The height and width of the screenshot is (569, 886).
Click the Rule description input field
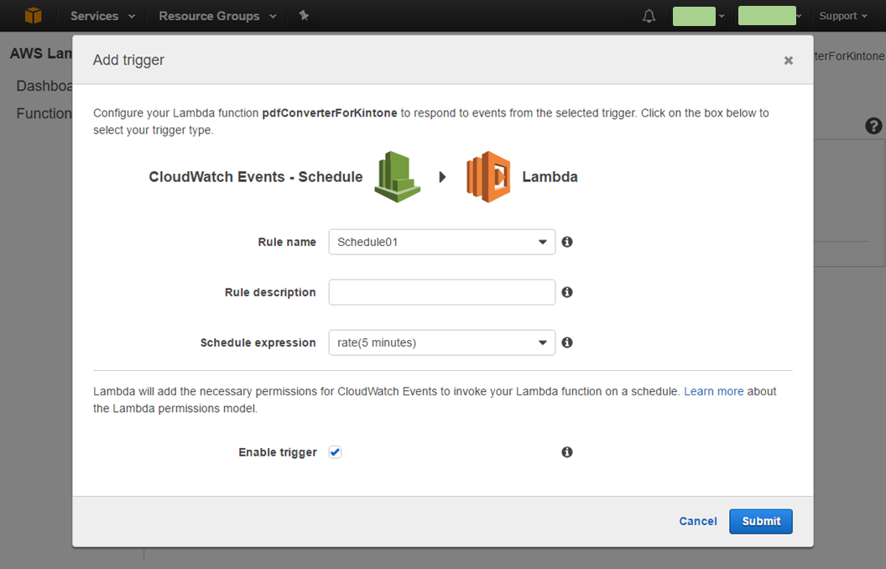pos(442,292)
